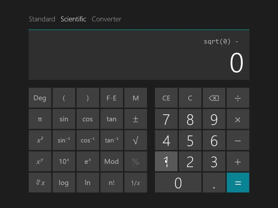Switch to the Standard tab
Viewport: 278px width, 208px height.
pos(42,19)
